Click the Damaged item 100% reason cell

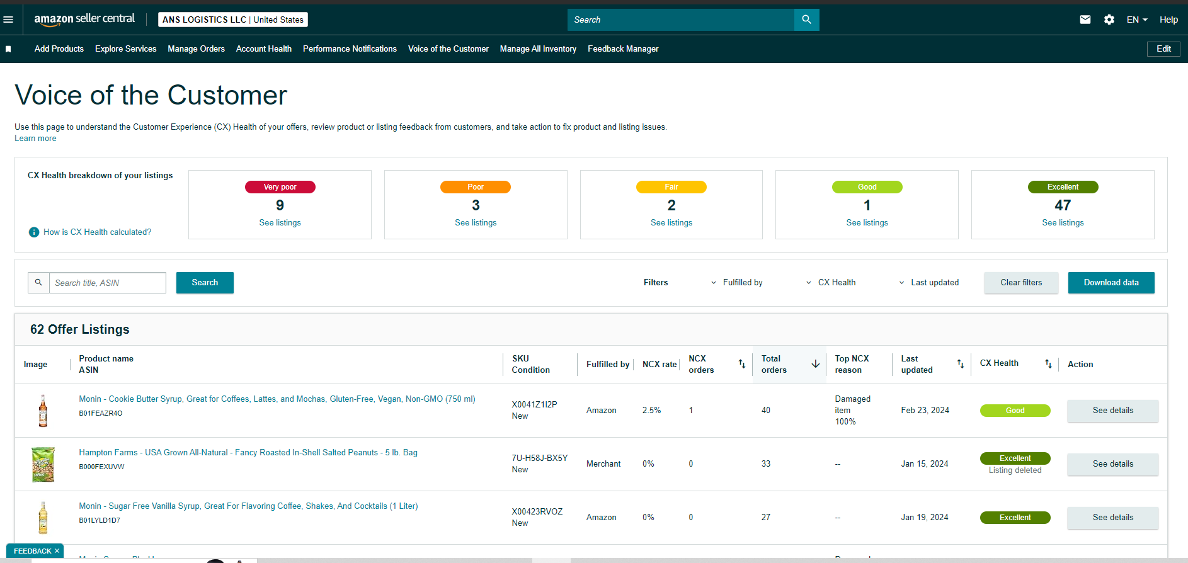[x=853, y=411]
